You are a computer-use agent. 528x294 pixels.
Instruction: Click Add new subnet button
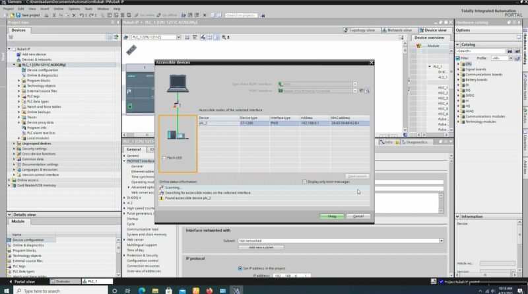click(261, 248)
